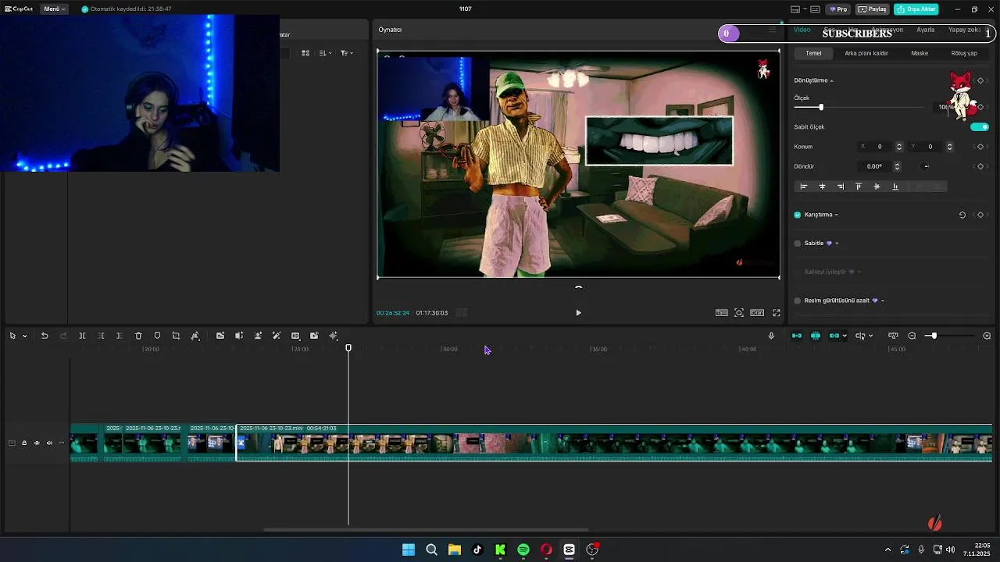Click the Dışa Aktar export button
The height and width of the screenshot is (562, 1000).
coord(916,9)
